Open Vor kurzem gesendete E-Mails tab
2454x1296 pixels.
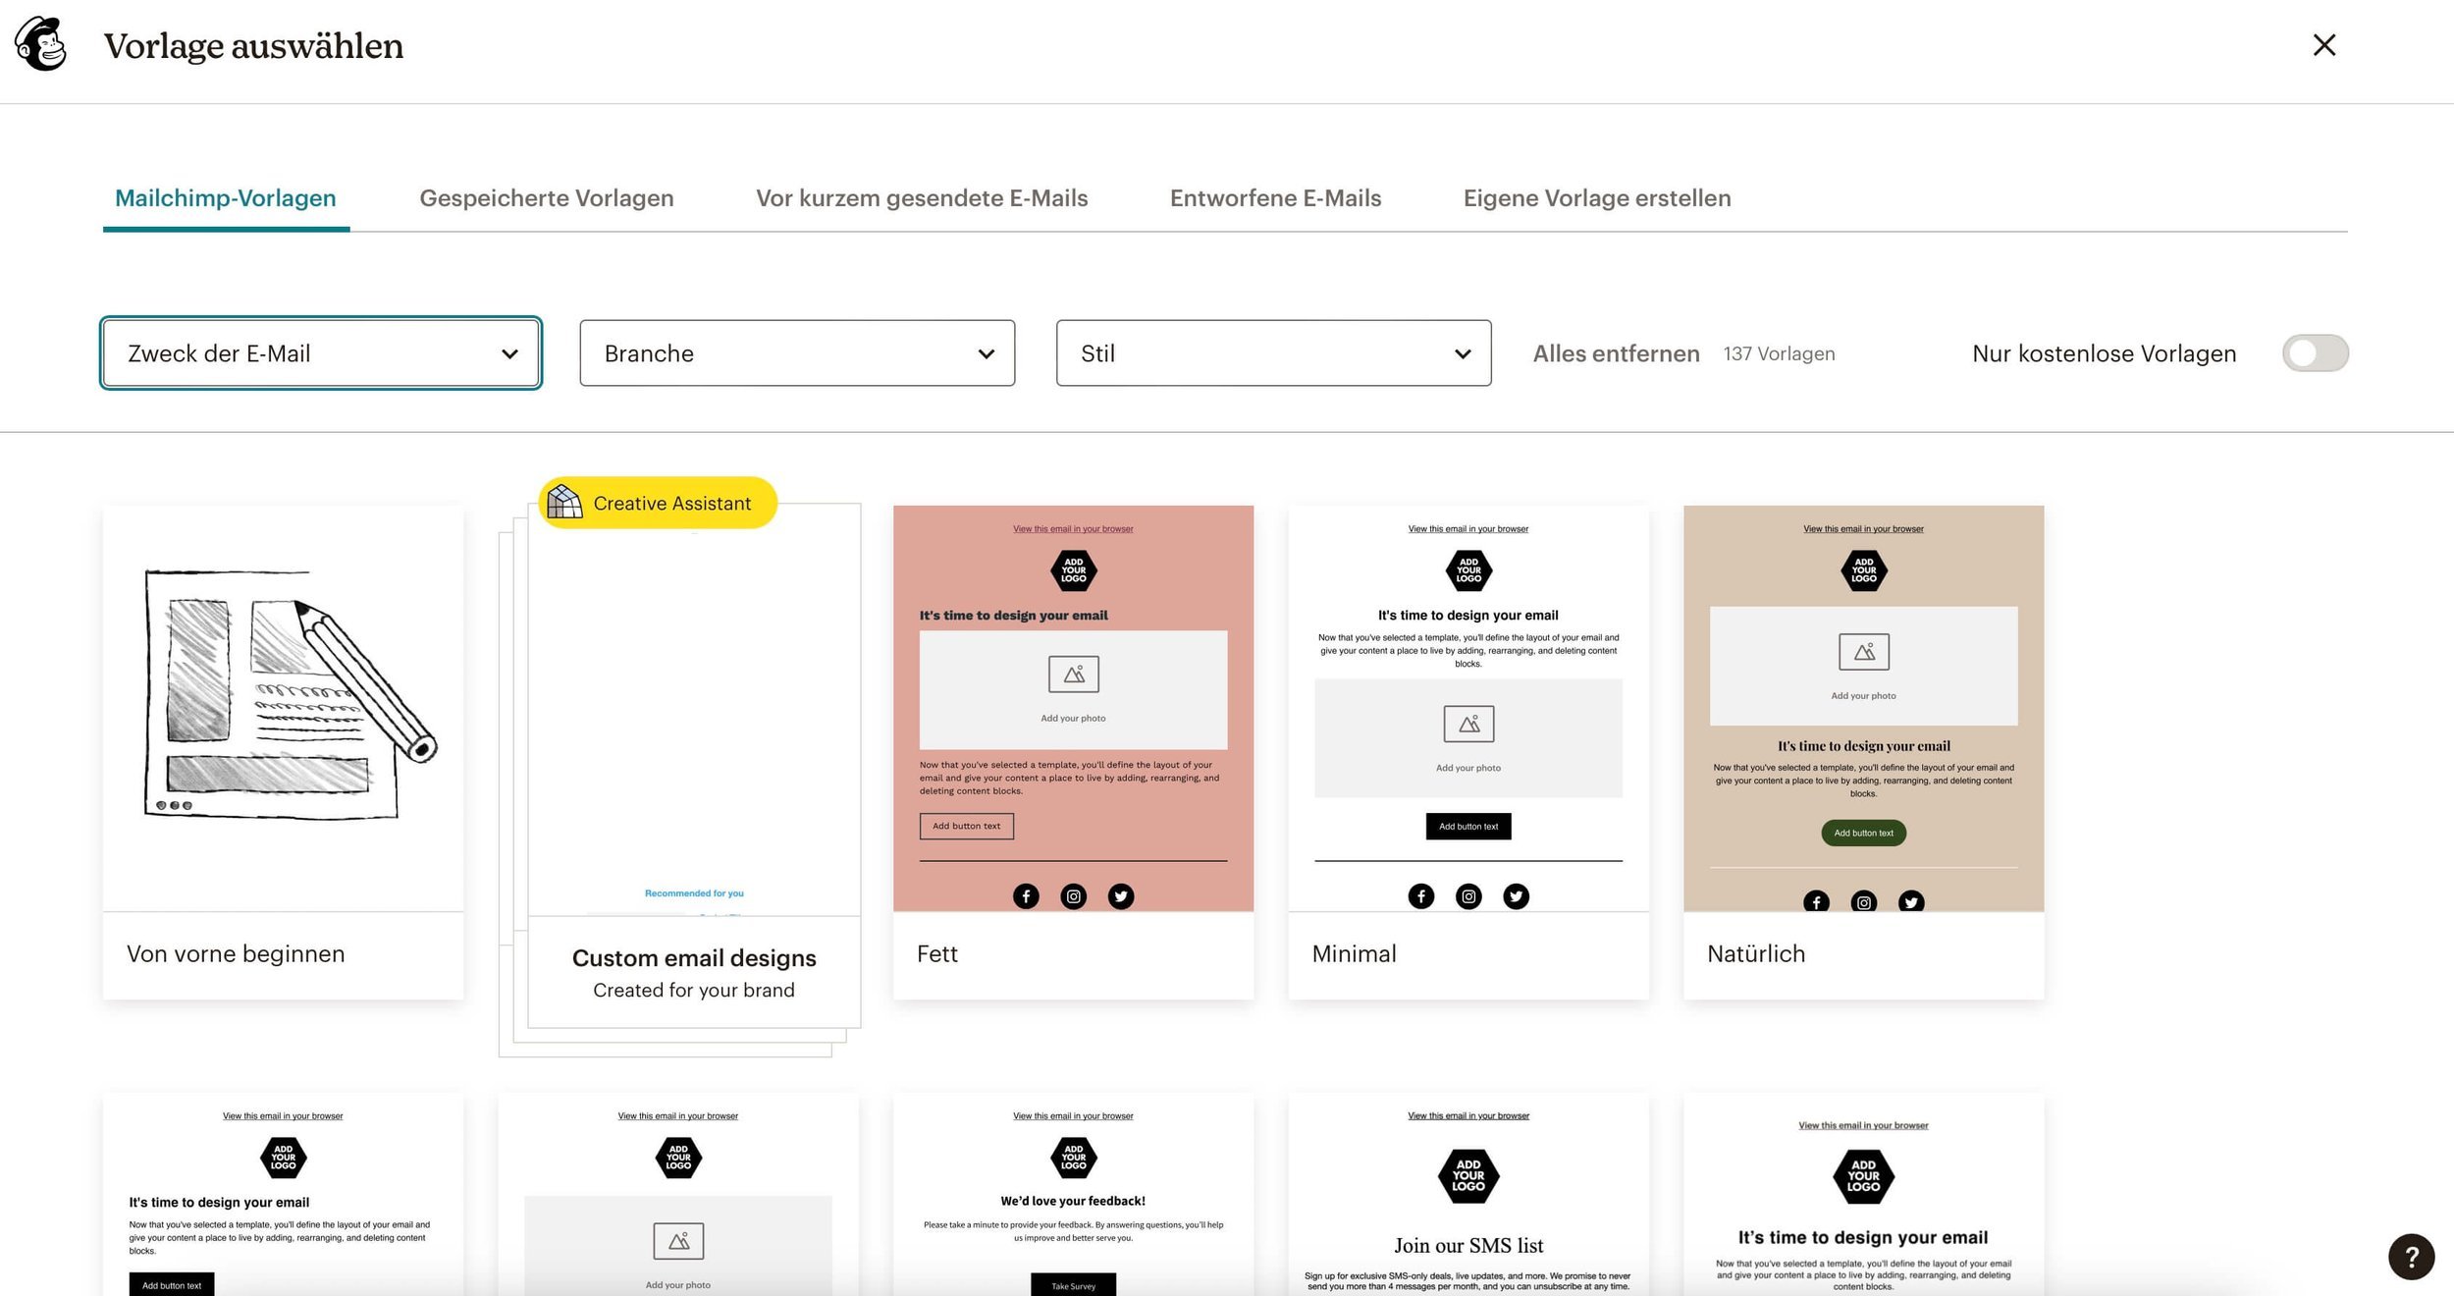click(x=921, y=198)
